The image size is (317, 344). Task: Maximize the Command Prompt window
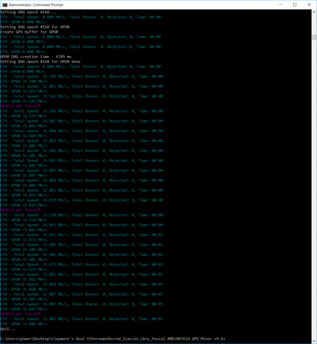(294, 5)
